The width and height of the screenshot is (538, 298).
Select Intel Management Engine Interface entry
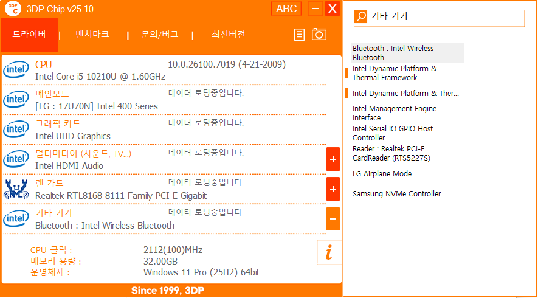[x=395, y=113]
